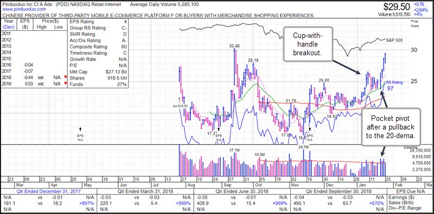Click the Div--P/E Range legend label
Viewport: 434px width, 214px height.
pos(405,208)
